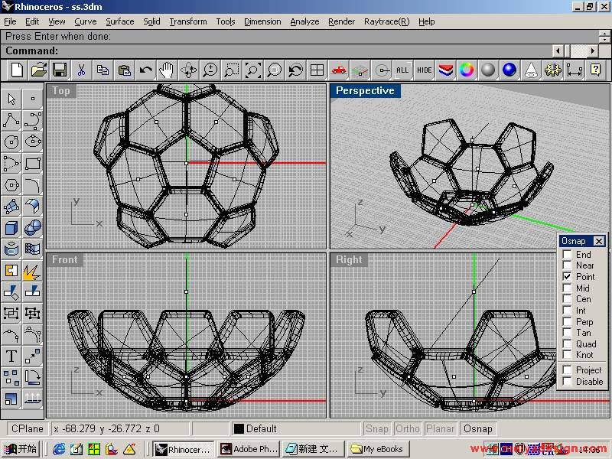The height and width of the screenshot is (459, 612).
Task: Enable the End object snap checkbox
Action: click(x=567, y=254)
